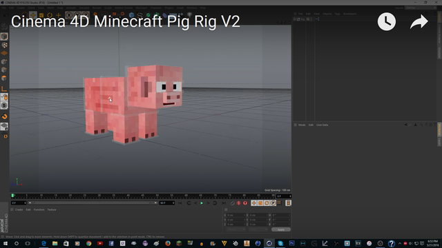
Task: Open the Layout dropdown at top right
Action: point(421,8)
